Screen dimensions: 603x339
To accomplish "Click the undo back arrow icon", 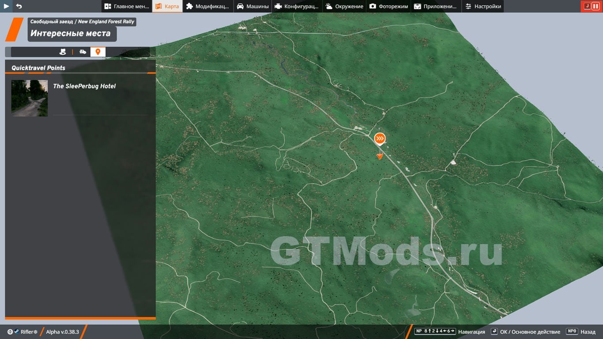I will [x=19, y=6].
